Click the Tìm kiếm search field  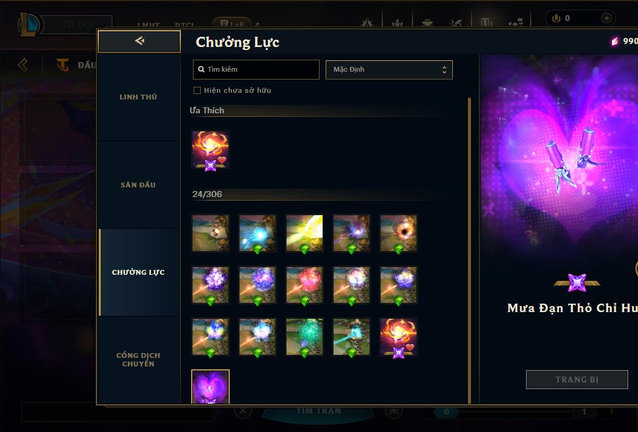coord(256,69)
